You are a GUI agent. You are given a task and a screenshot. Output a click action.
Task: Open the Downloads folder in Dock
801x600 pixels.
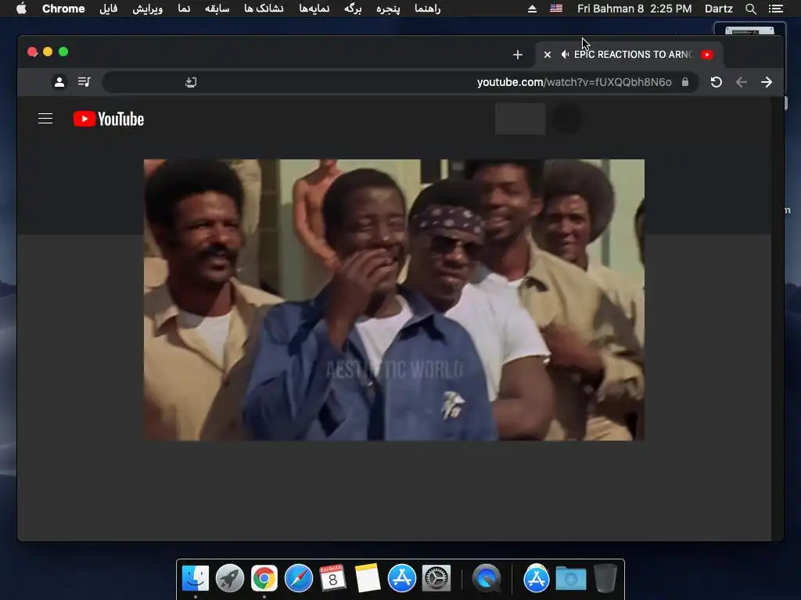pyautogui.click(x=570, y=579)
